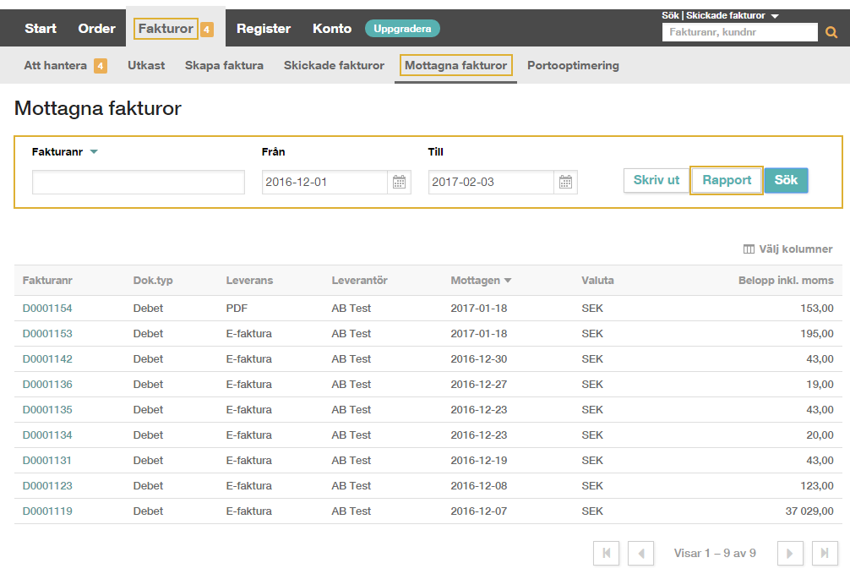Open invoice D0001154

coord(47,309)
